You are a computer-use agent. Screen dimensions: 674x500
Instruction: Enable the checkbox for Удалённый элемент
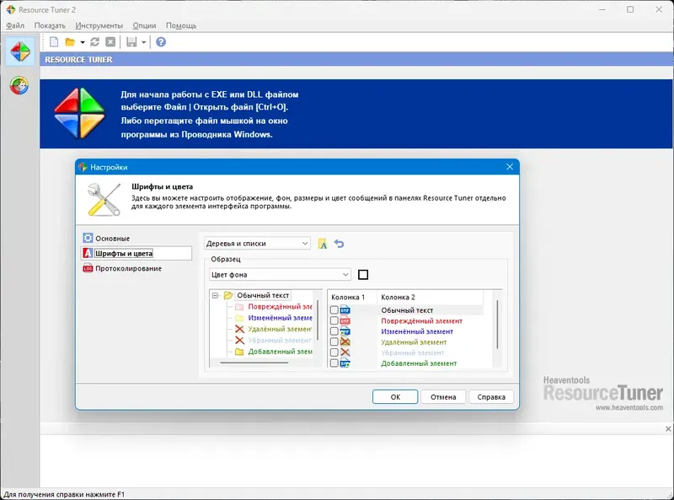click(x=334, y=341)
